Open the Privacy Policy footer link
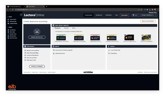Image resolution: width=165 pixels, height=97 pixels. (x=35, y=72)
